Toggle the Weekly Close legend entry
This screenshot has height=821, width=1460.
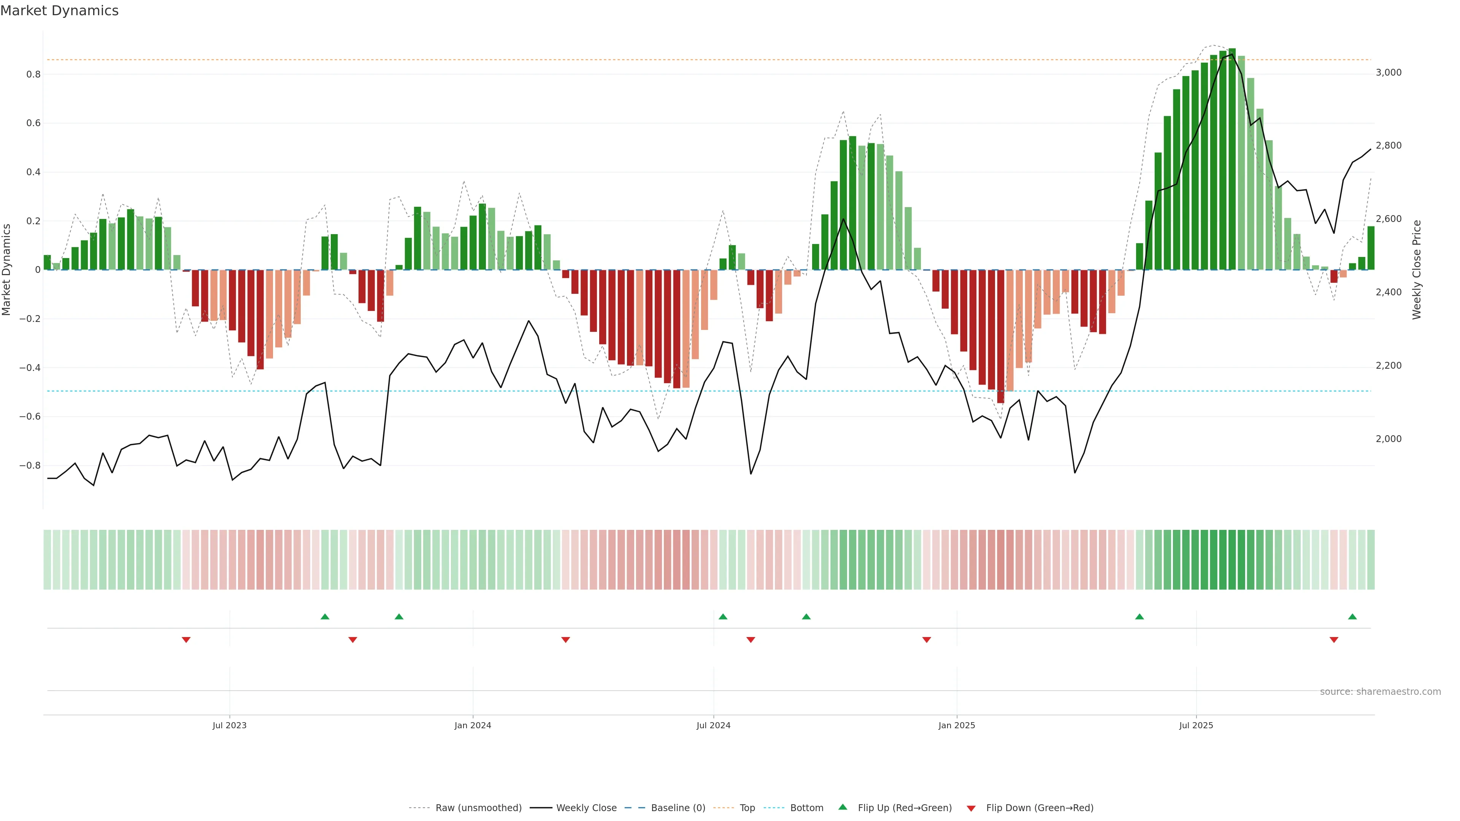click(586, 808)
